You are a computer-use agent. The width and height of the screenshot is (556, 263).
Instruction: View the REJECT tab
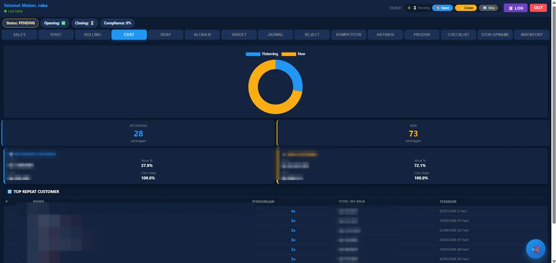click(x=312, y=35)
